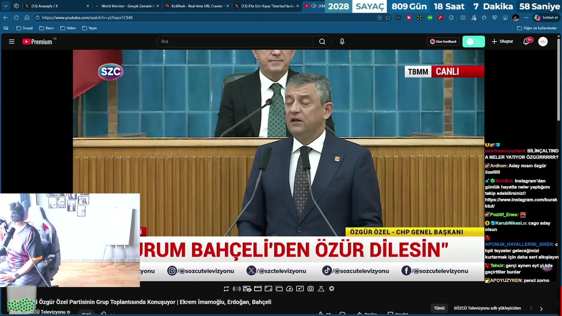Toggle cinema mode clapperboard icon
This screenshot has height=316, width=562.
click(258, 288)
